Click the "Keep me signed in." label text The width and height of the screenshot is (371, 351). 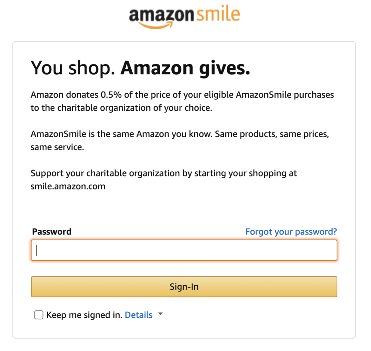[x=85, y=315]
